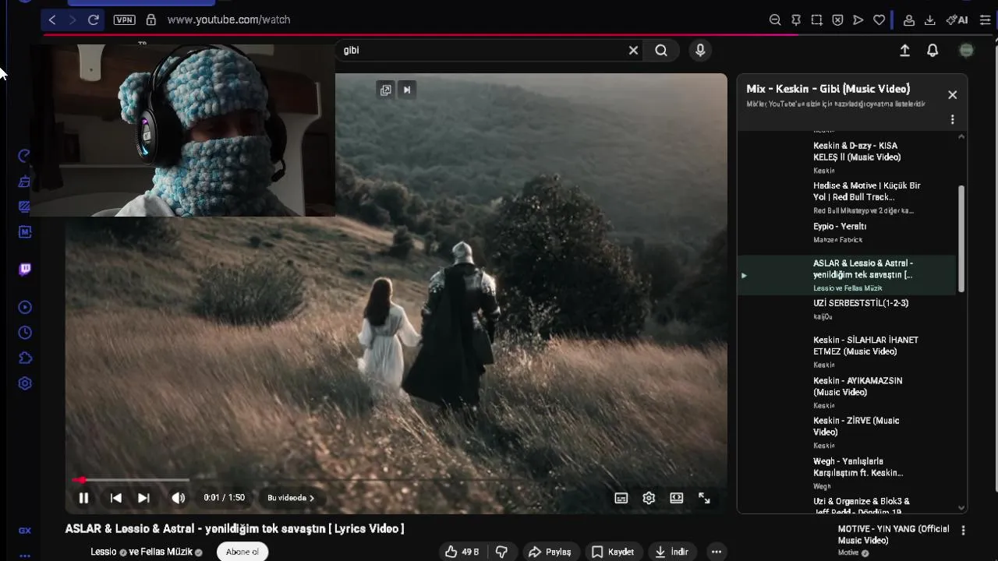Click the YouTube search magnifier button

[x=661, y=51]
